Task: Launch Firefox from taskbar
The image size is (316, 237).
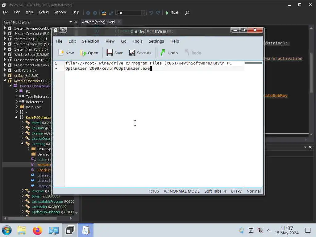Action: tap(37, 230)
